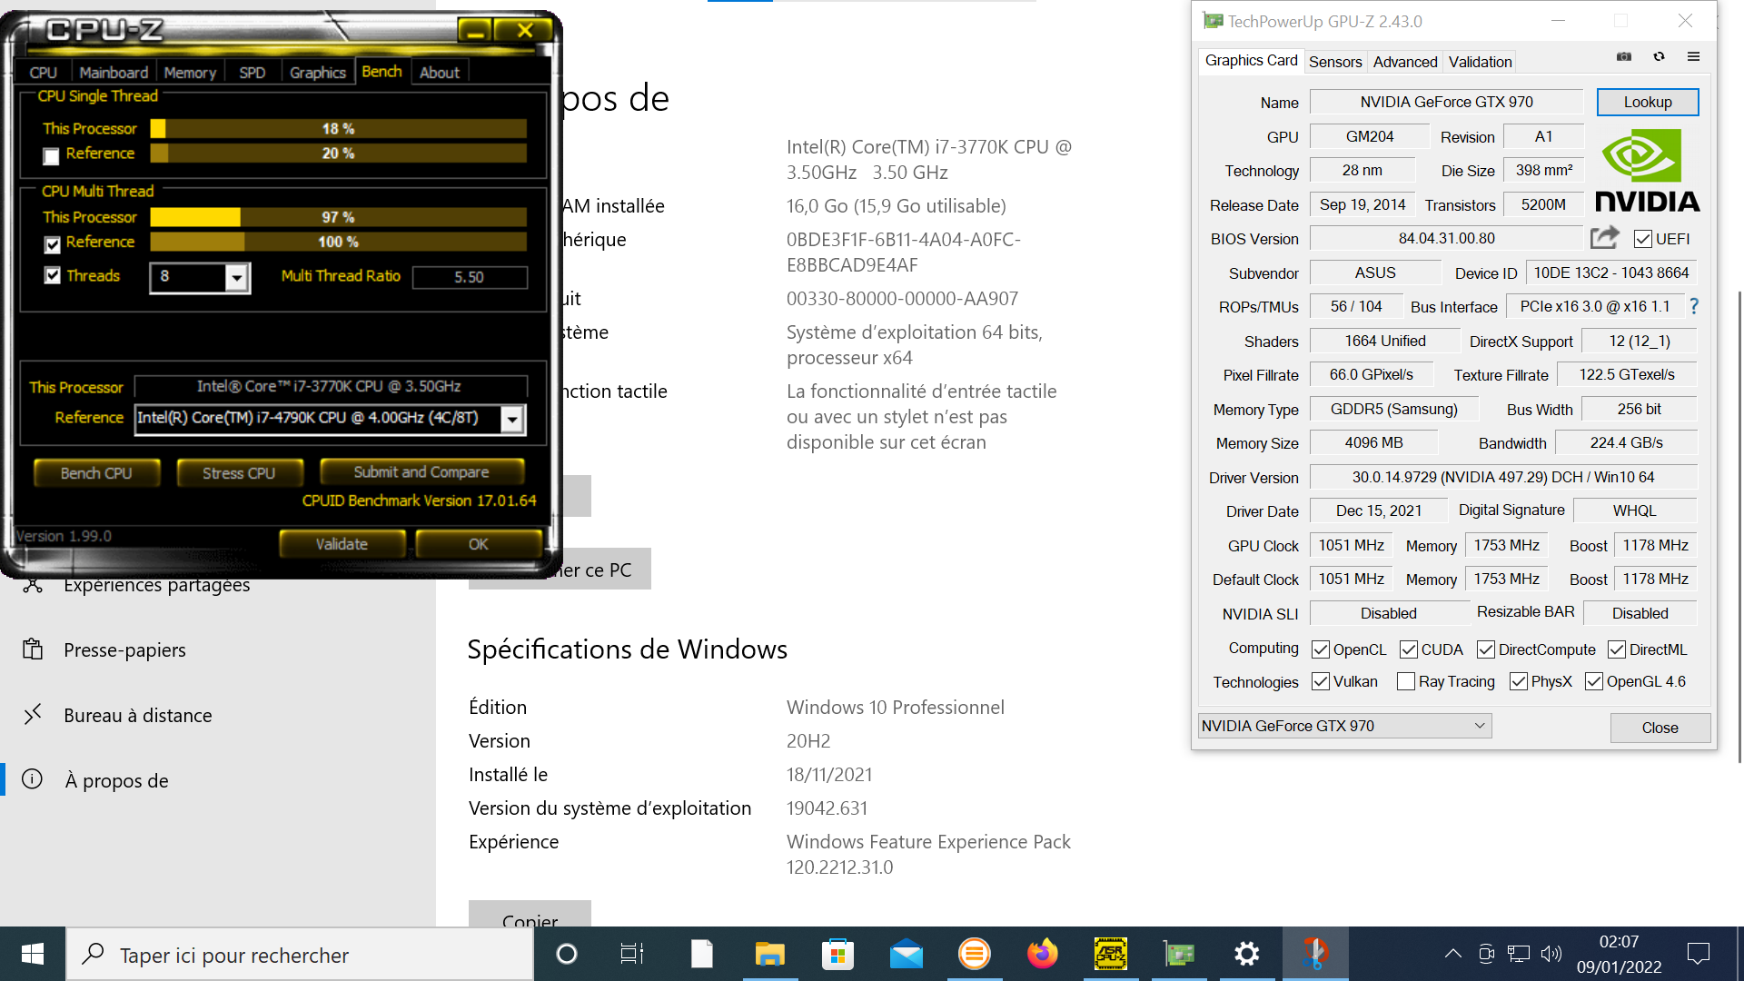This screenshot has width=1744, height=981.
Task: Click the taskbar search field
Action: click(300, 955)
